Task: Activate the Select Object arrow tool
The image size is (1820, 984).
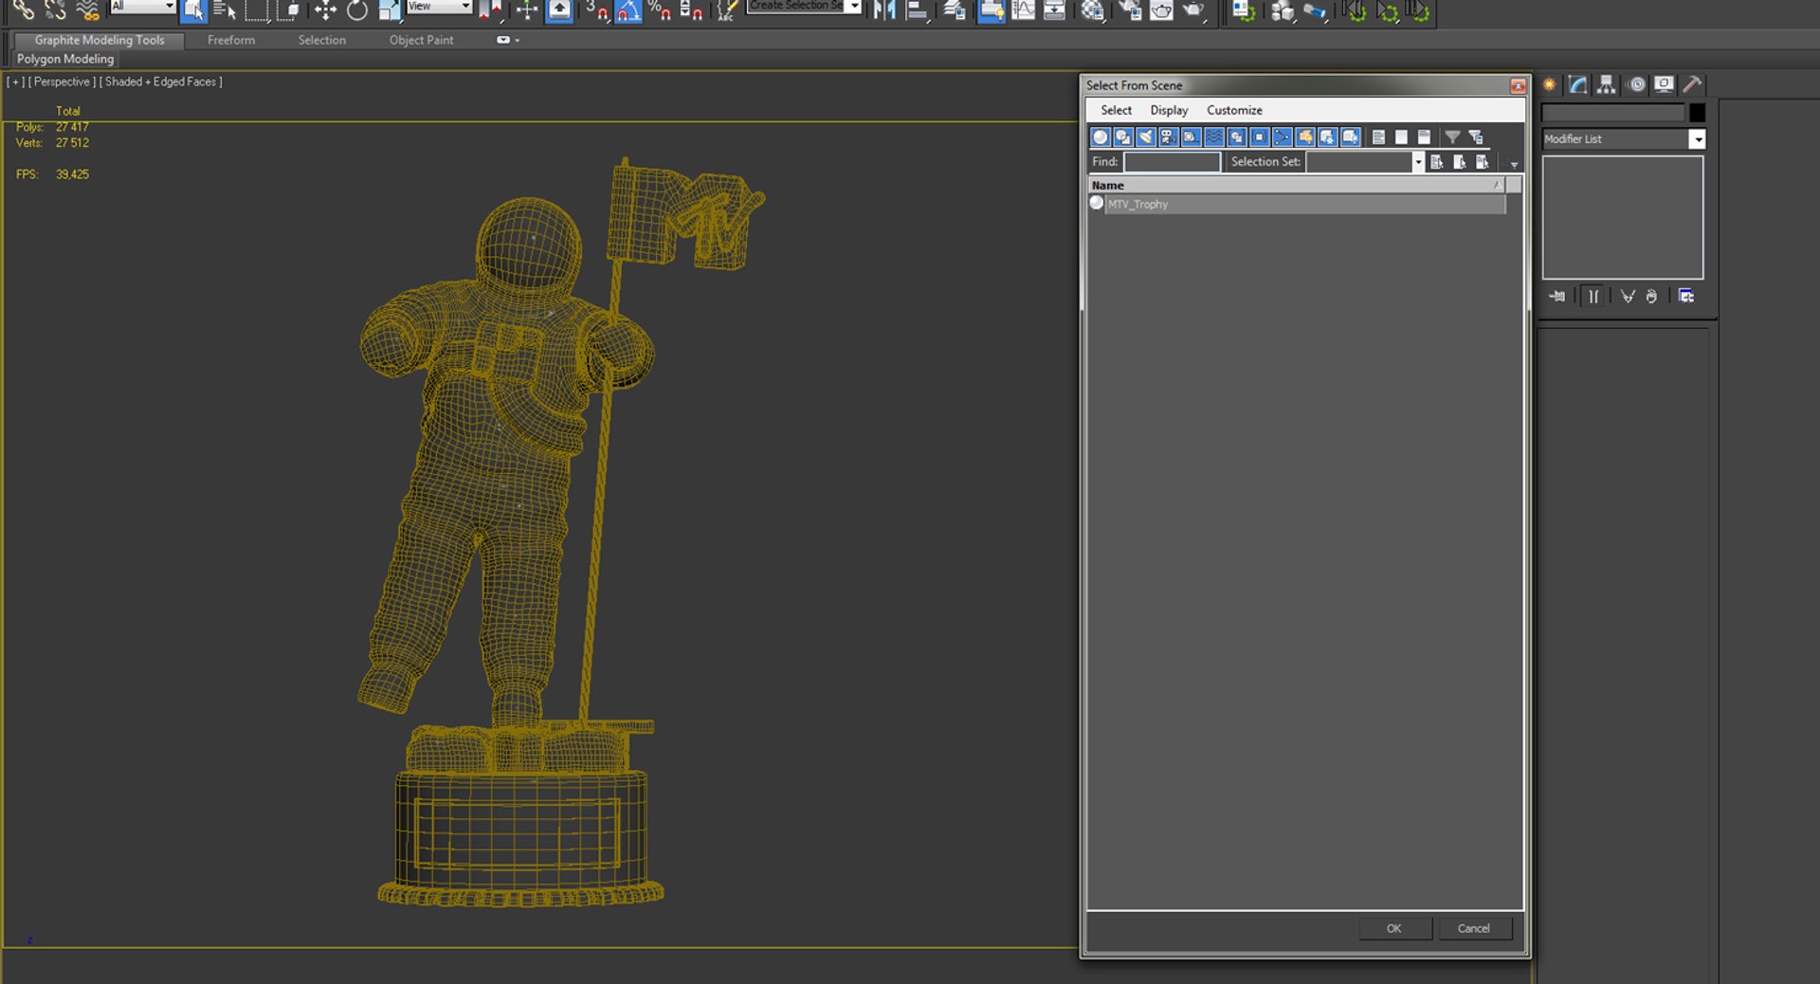Action: click(193, 10)
